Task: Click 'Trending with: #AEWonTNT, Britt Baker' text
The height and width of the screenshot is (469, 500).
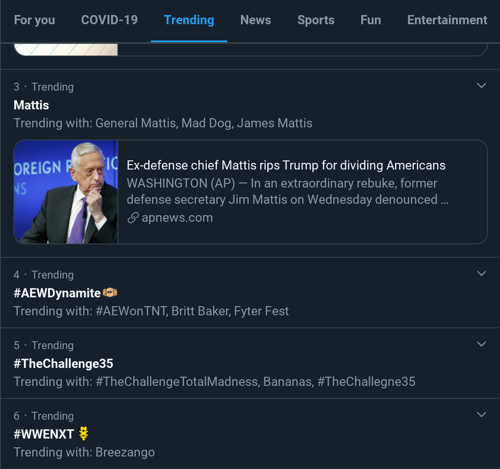Action: click(x=151, y=311)
